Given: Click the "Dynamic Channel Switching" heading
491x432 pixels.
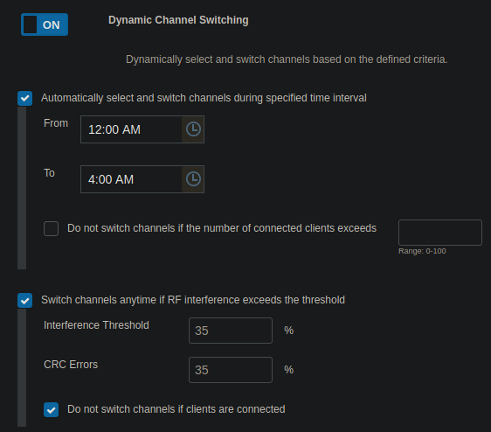Looking at the screenshot, I should (178, 20).
